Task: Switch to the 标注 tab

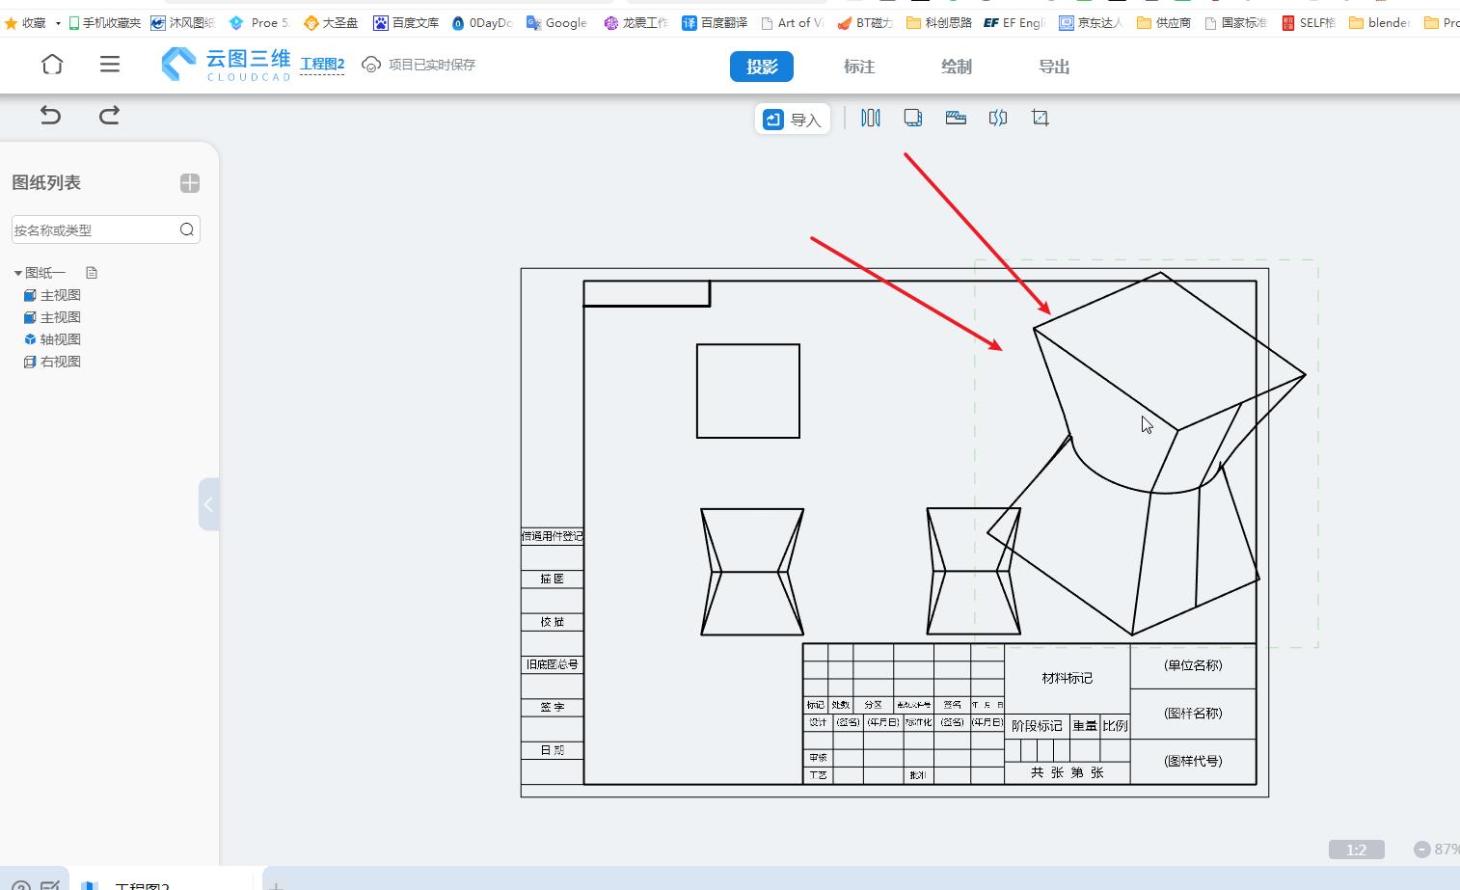Action: pos(858,67)
